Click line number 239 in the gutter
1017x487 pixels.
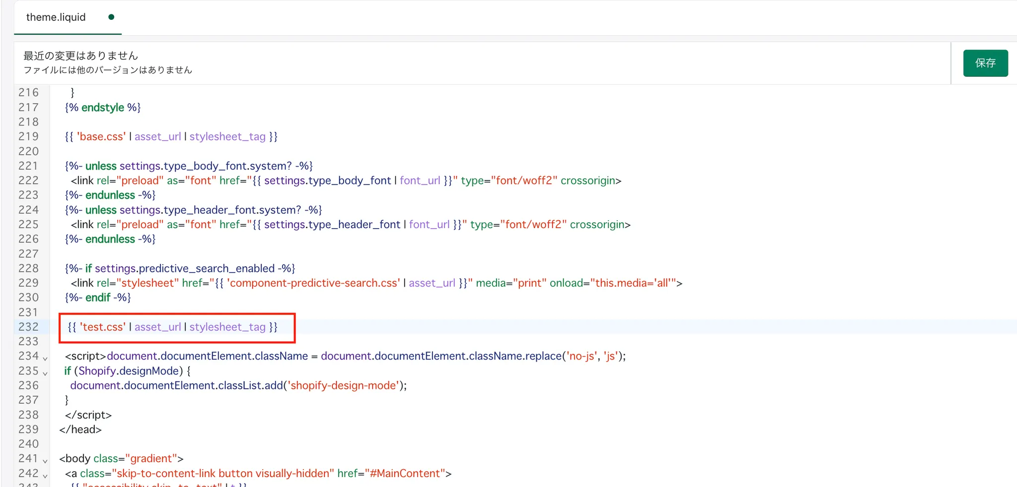(x=28, y=429)
